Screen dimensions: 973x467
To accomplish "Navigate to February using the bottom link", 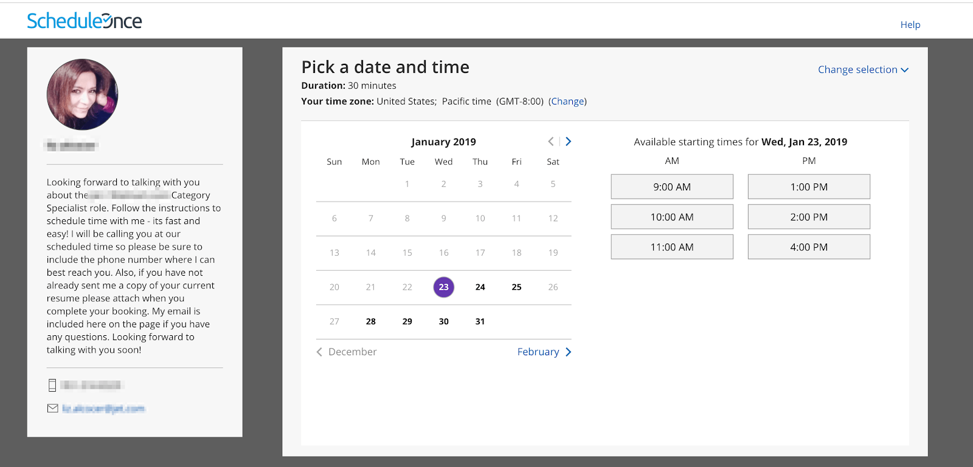I will tap(544, 352).
